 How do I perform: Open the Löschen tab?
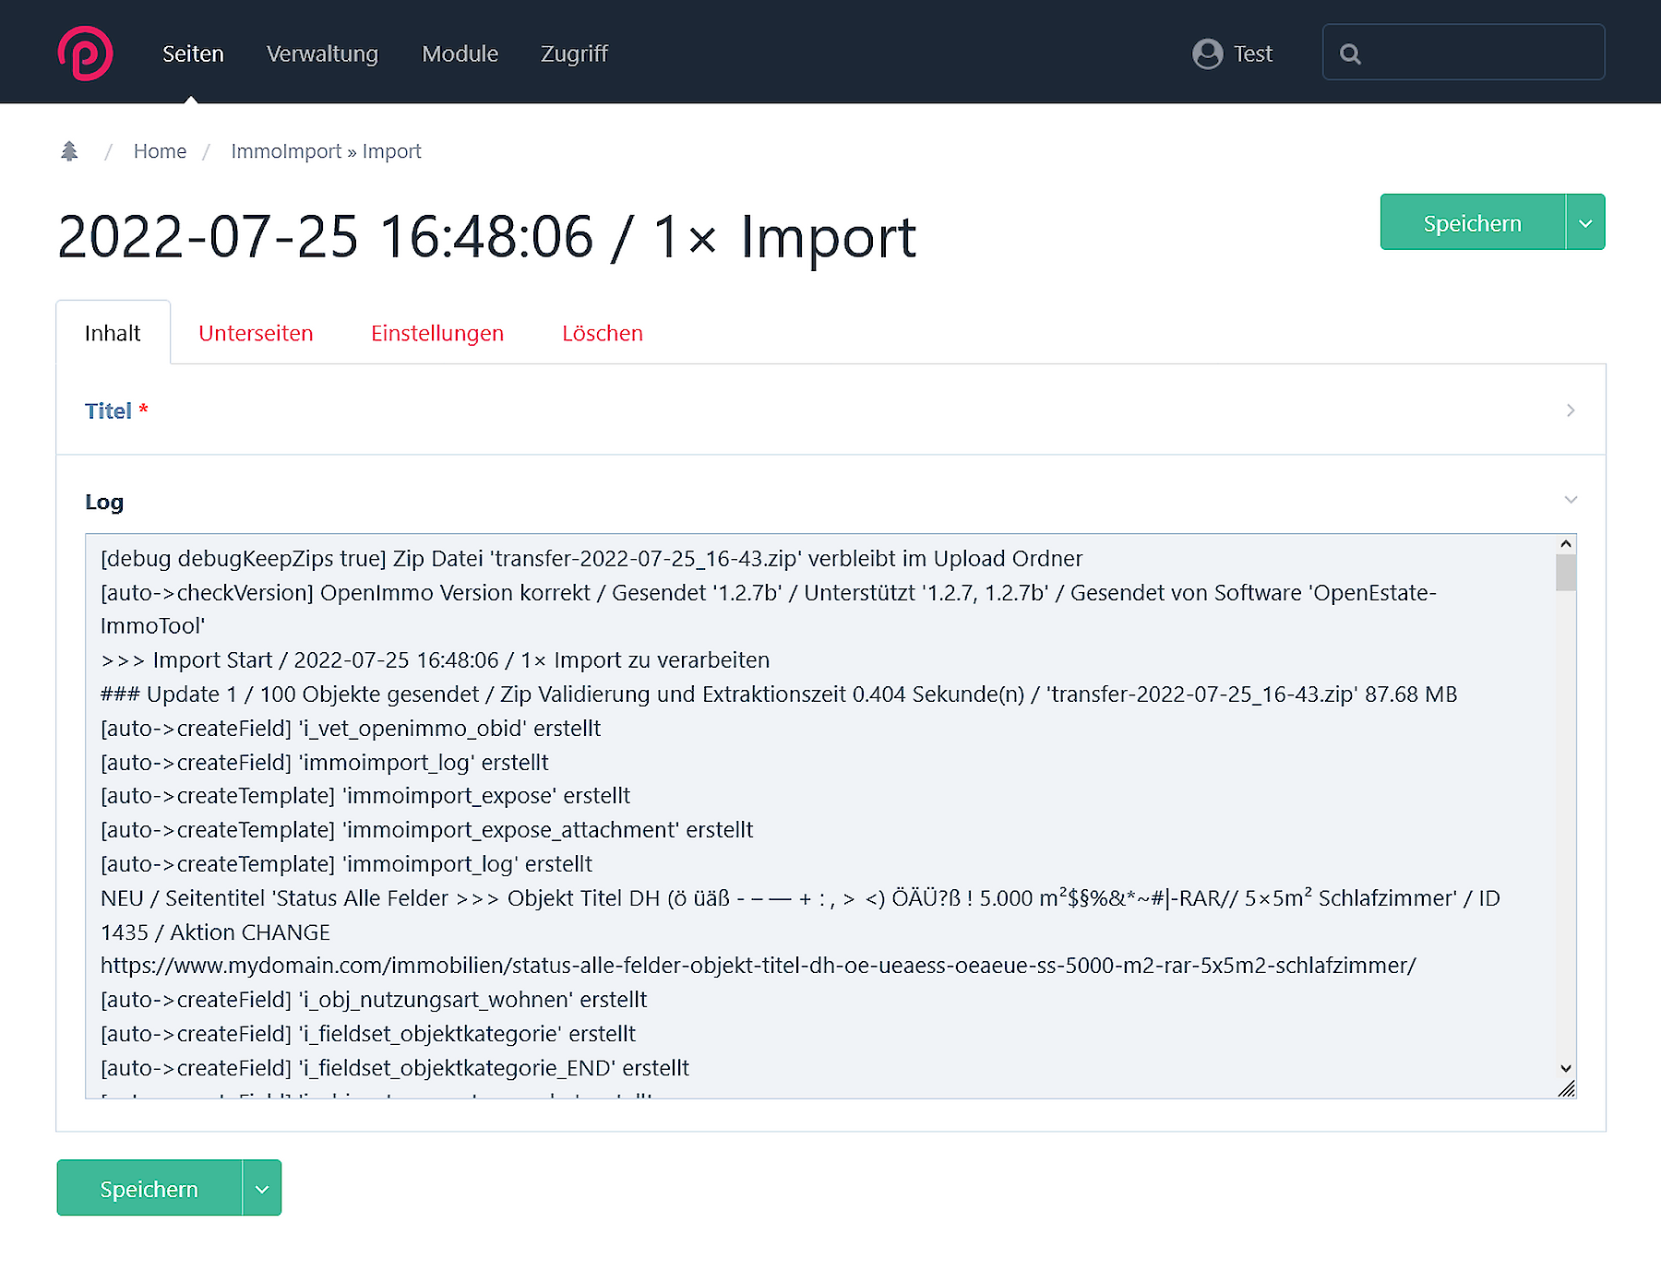click(603, 333)
